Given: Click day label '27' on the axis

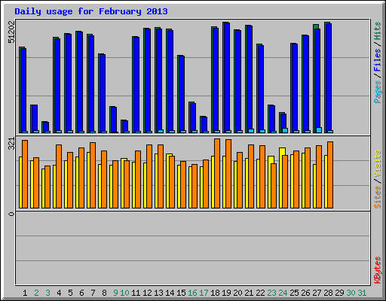Looking at the screenshot, I should click(x=317, y=293).
